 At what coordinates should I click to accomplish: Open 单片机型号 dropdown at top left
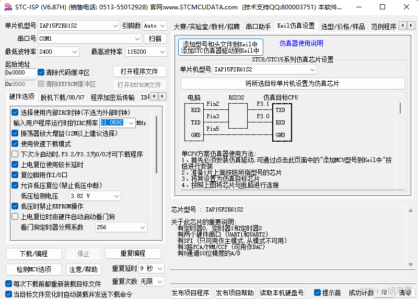[79, 26]
